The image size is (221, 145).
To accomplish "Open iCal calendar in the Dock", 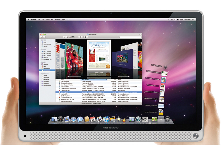I will pyautogui.click(x=93, y=119).
